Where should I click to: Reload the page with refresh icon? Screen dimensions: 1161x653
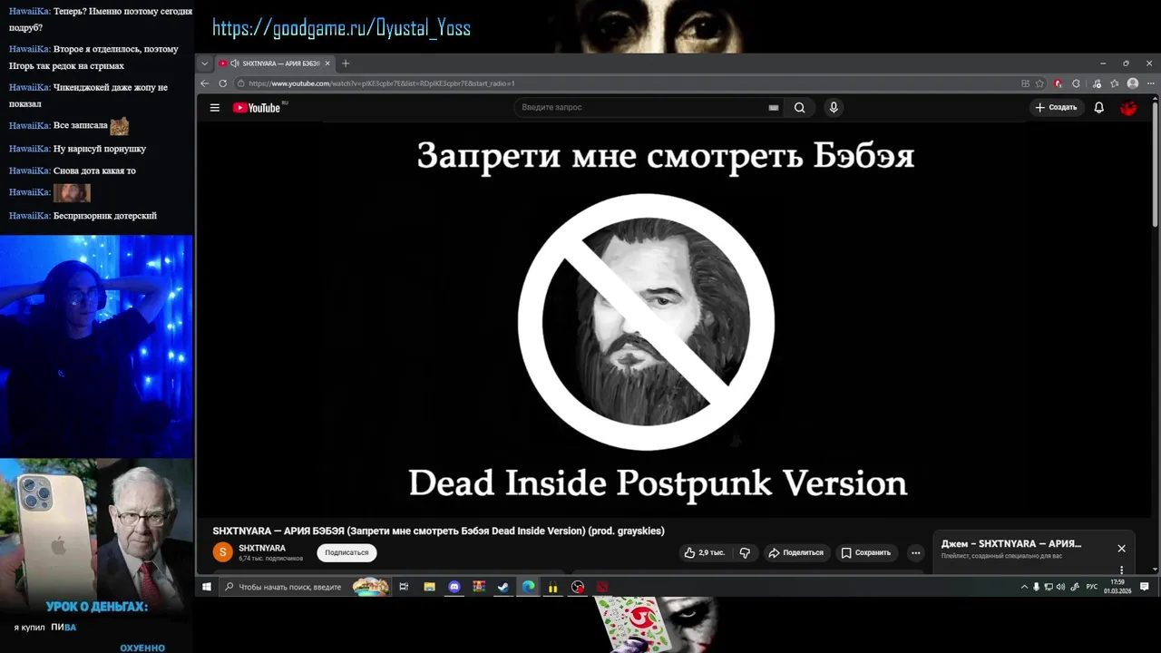click(x=222, y=83)
